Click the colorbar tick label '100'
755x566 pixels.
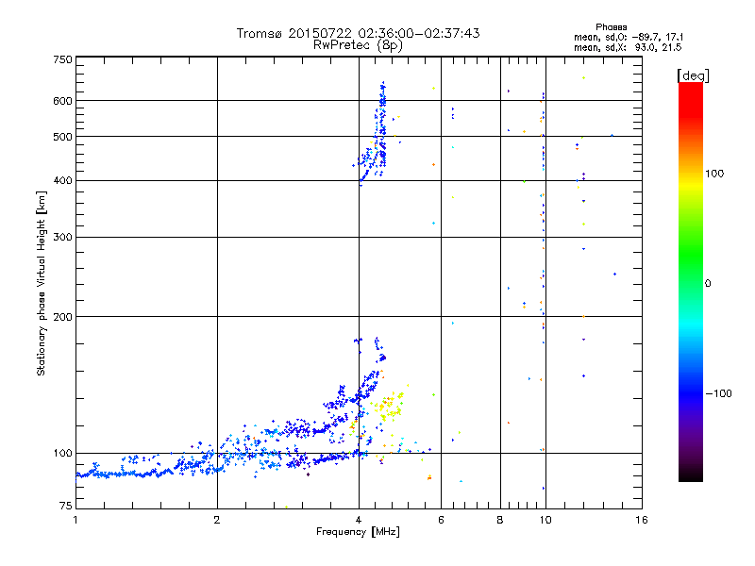pos(714,174)
